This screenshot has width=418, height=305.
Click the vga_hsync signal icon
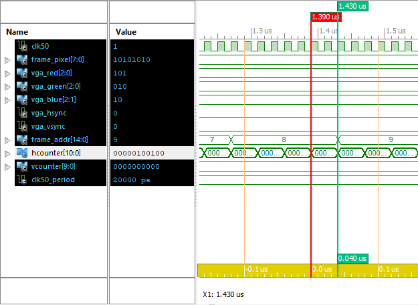pos(22,113)
